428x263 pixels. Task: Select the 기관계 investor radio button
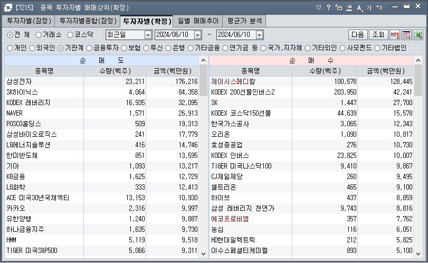coord(61,48)
